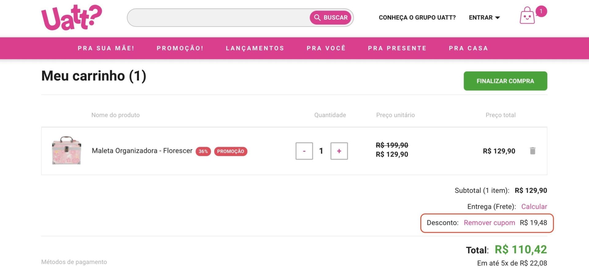Go to the LANÇAMENTOS category
Screen dimensions: 589x269
[x=255, y=48]
